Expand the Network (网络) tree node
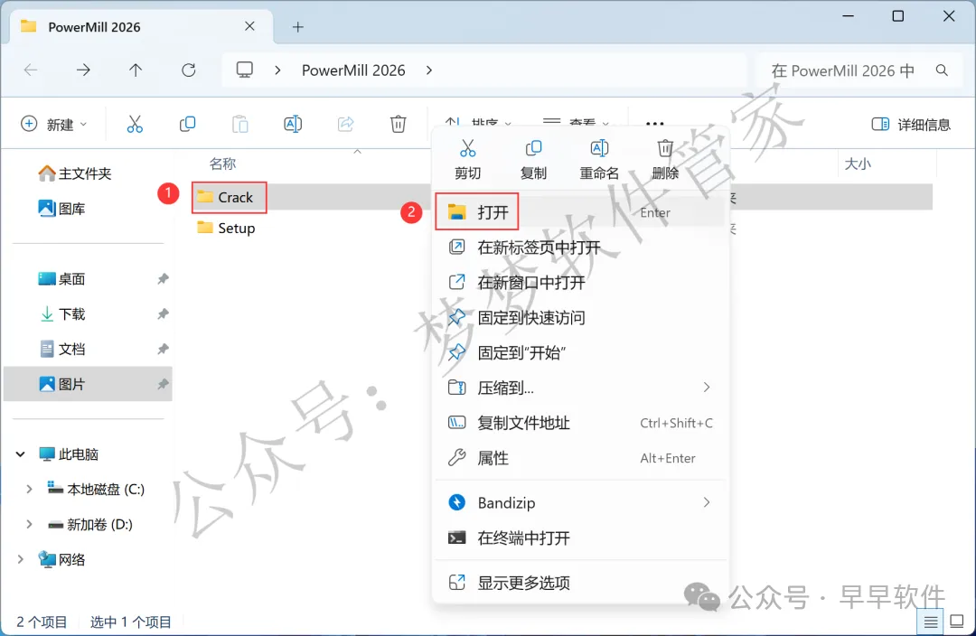This screenshot has height=636, width=976. (21, 559)
